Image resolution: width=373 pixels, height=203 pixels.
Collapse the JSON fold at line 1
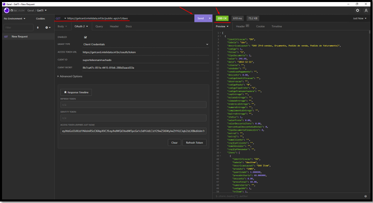pyautogui.click(x=221, y=33)
